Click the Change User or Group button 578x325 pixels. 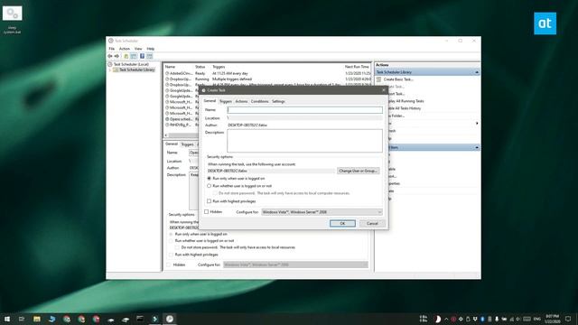359,171
